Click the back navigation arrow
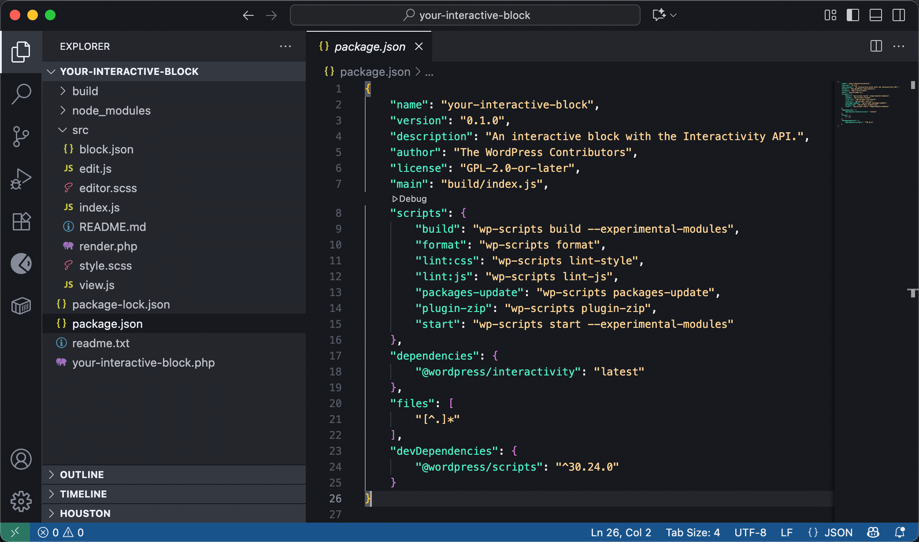 248,15
